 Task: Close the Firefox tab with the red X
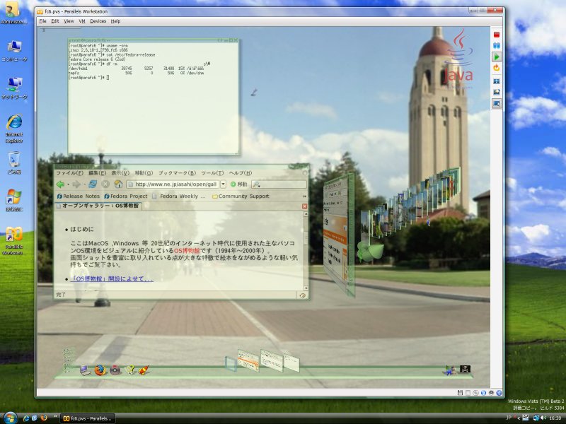(305, 206)
